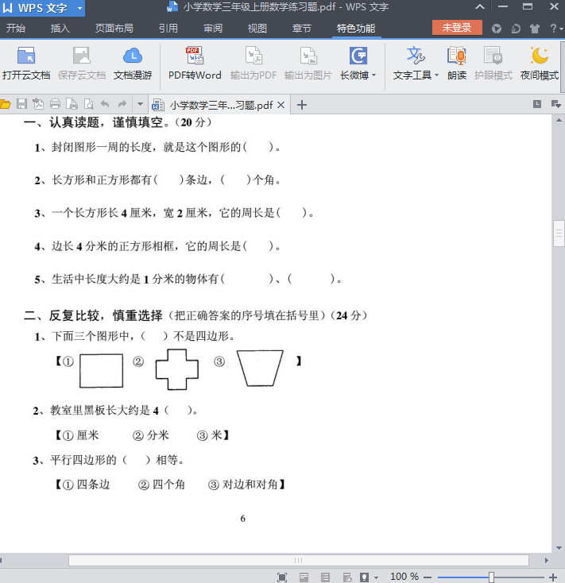Click the window list icon at far right of tab bar
565x583 pixels.
pos(556,104)
